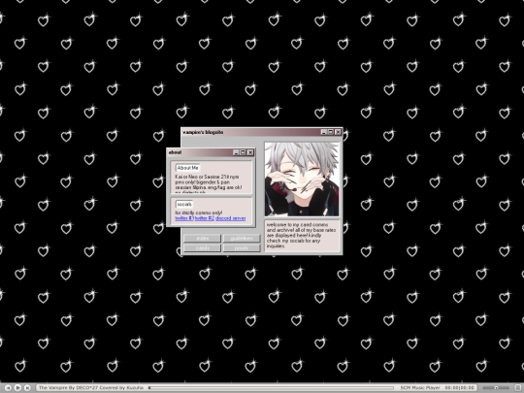Open the index page button
The height and width of the screenshot is (393, 524).
click(x=203, y=238)
